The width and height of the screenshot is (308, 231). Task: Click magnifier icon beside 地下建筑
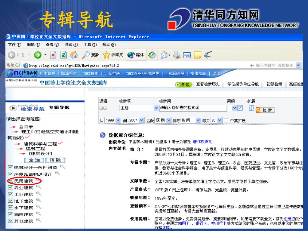[x=39, y=200]
